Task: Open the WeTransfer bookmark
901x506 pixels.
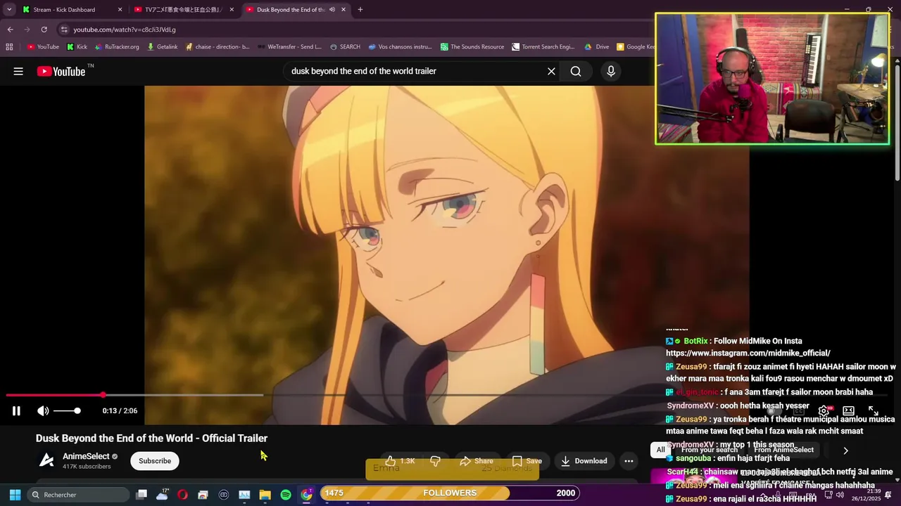Action: click(289, 47)
